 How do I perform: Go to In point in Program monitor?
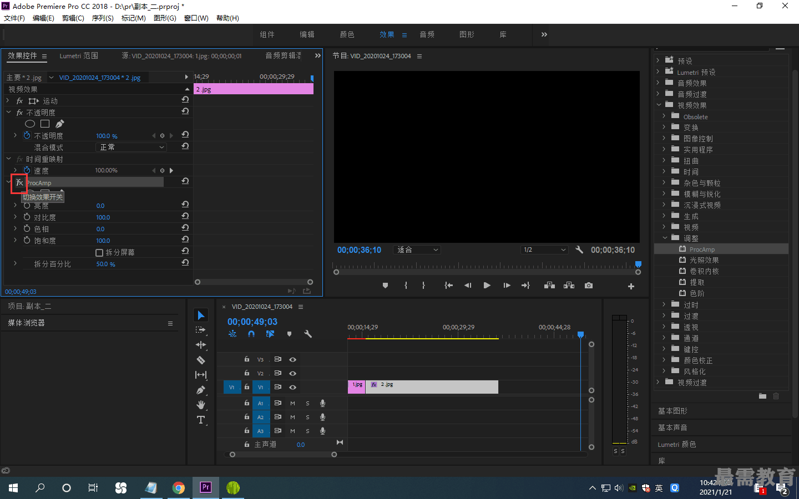click(449, 286)
